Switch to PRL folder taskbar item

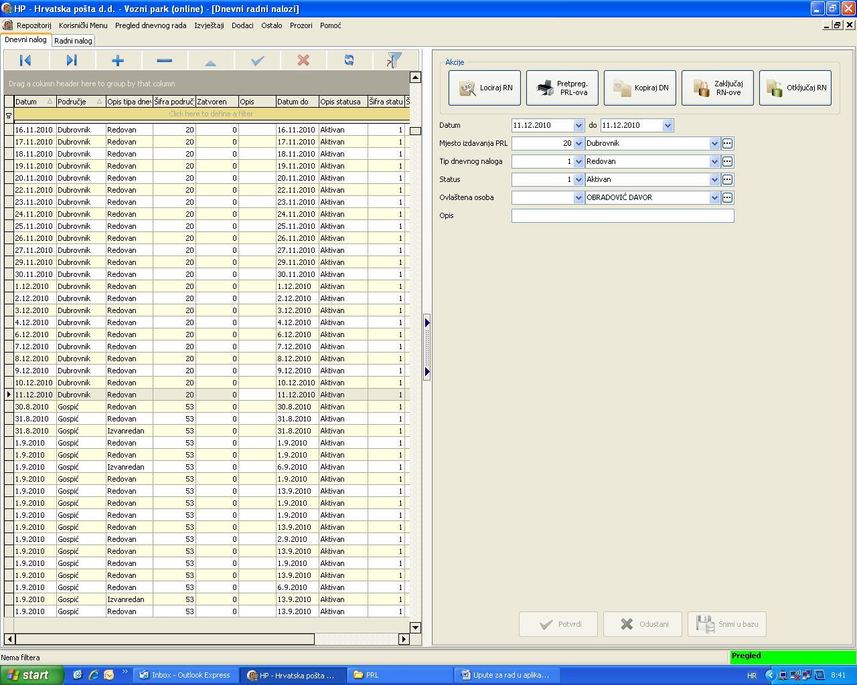point(400,675)
